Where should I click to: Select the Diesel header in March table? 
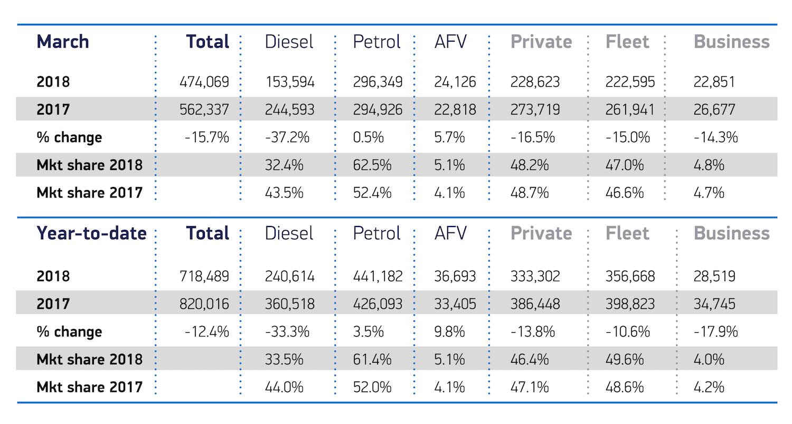[289, 42]
